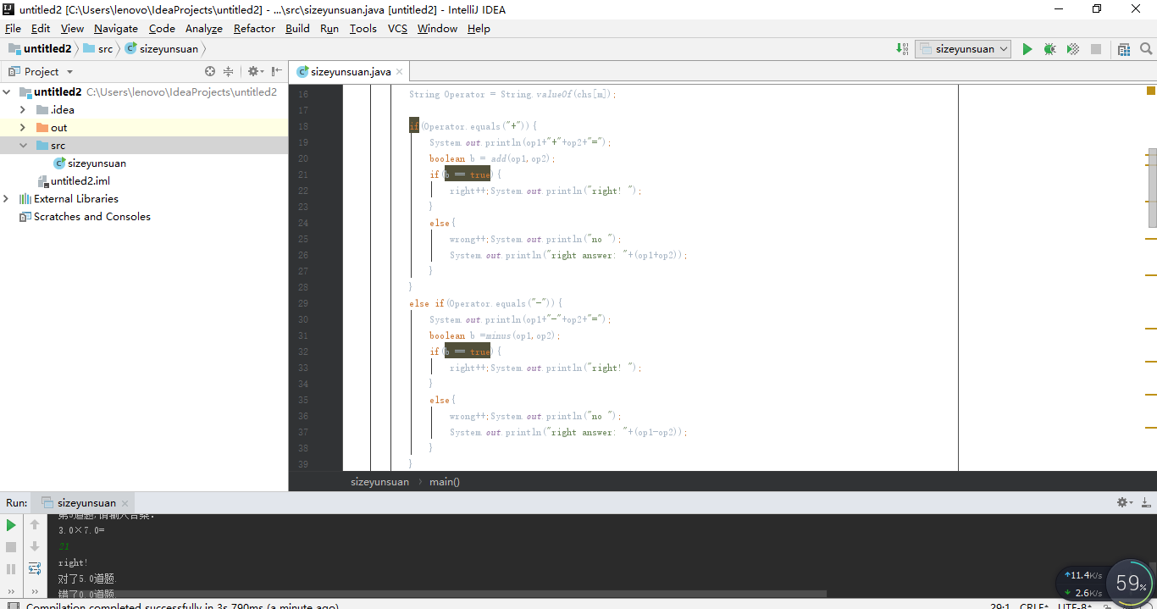Click main() in editor breadcrumb

click(445, 482)
